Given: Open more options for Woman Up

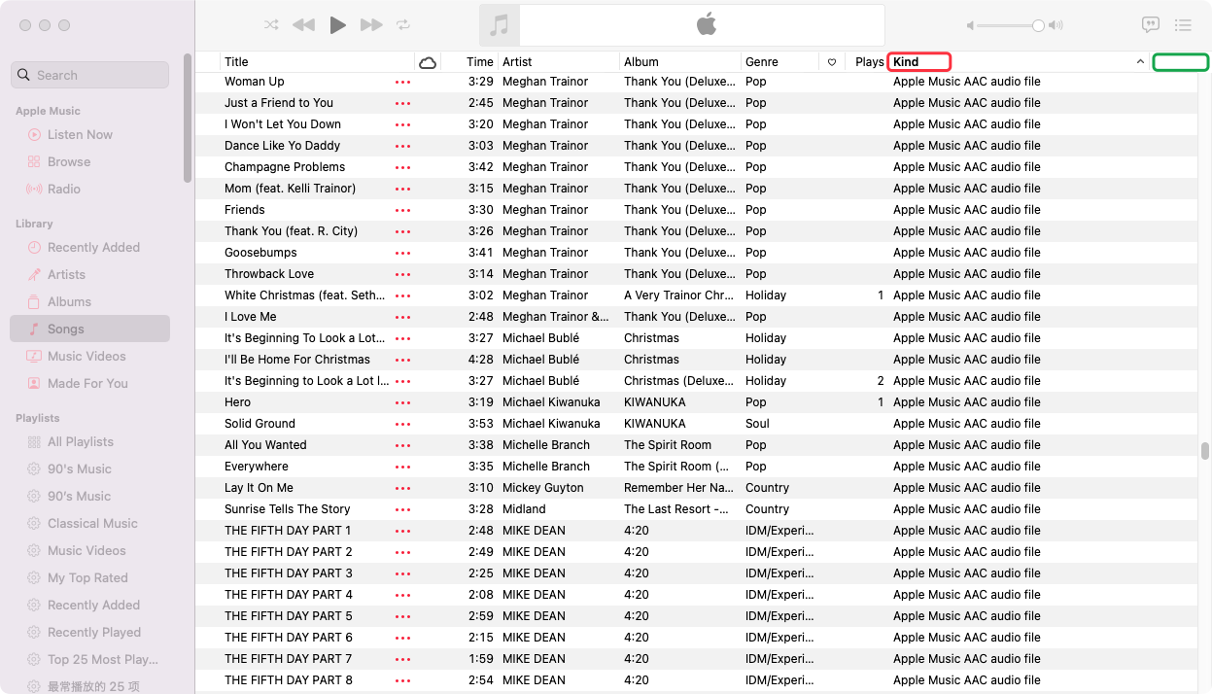Looking at the screenshot, I should 402,82.
